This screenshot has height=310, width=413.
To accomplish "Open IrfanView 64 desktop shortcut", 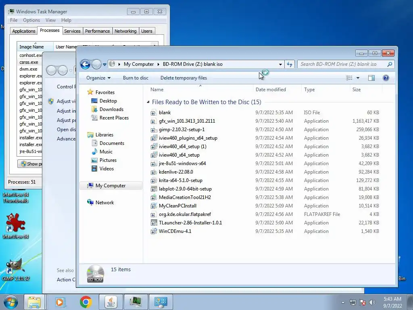I will pyautogui.click(x=16, y=226).
